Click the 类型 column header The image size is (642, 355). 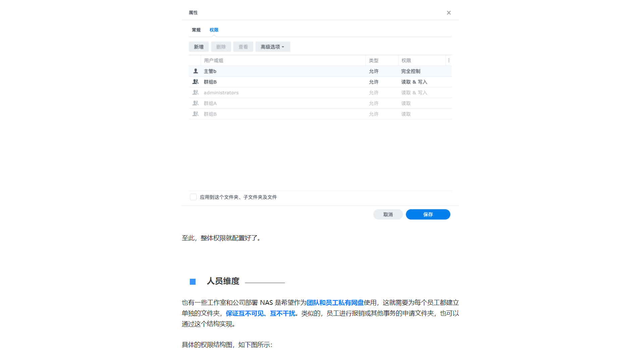373,61
